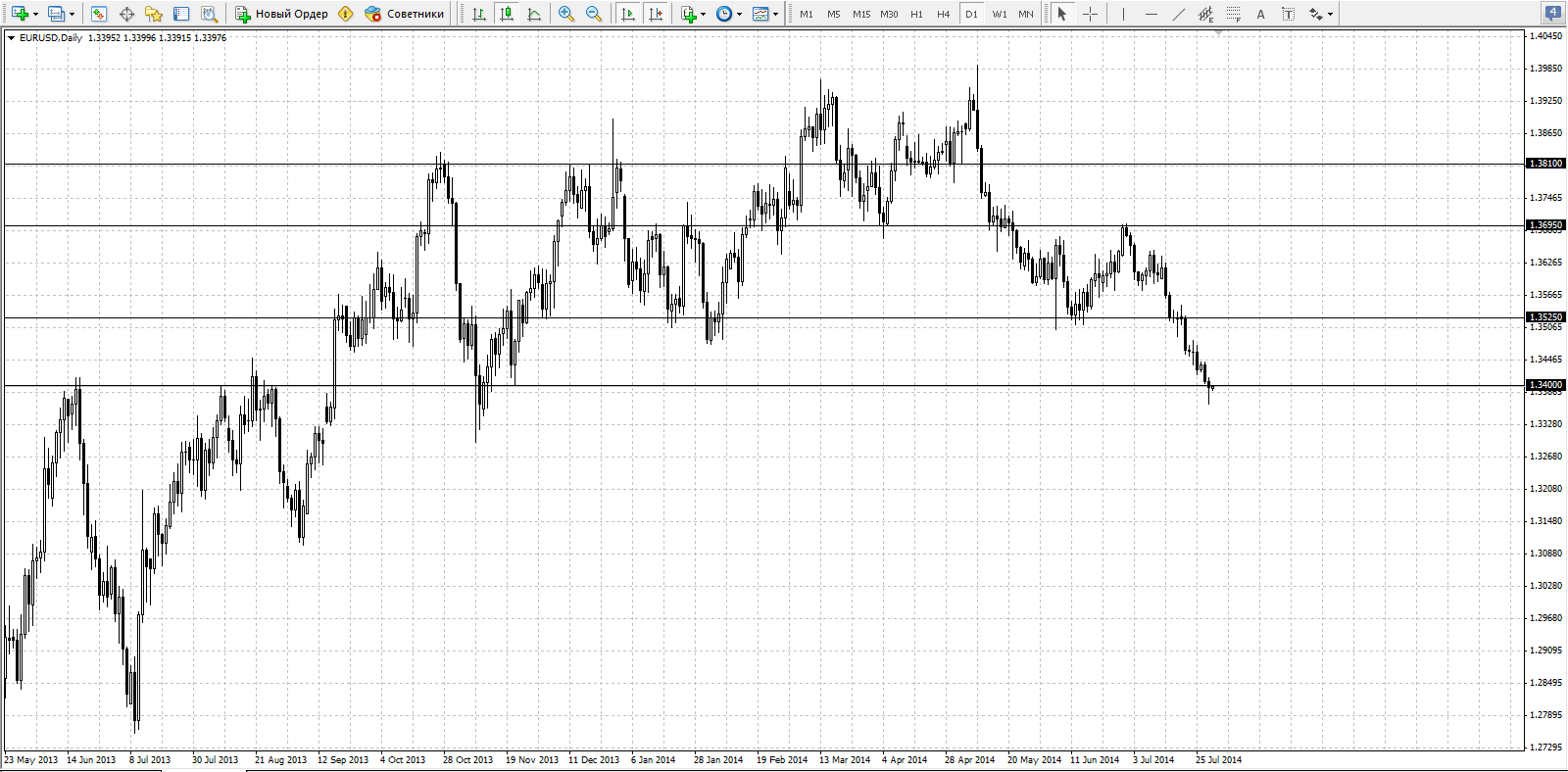Image resolution: width=1568 pixels, height=772 pixels.
Task: Open the Periods clock icon
Action: click(x=724, y=14)
